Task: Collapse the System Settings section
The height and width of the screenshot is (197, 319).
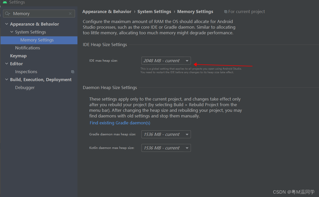Action: pos(12,32)
